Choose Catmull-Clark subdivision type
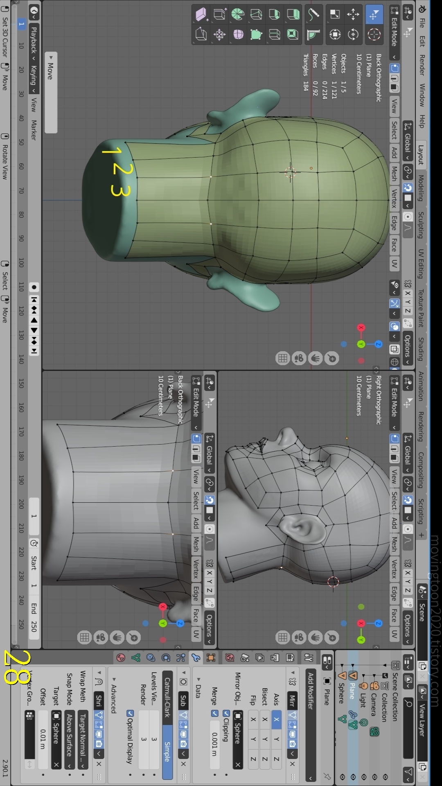 tap(167, 698)
